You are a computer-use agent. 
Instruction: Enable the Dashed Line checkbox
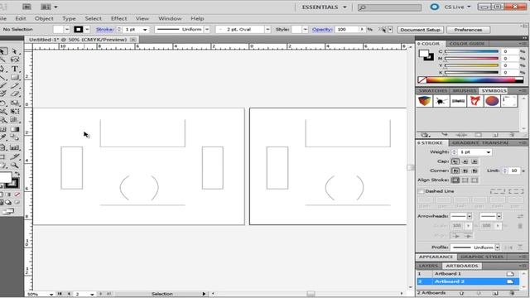click(x=421, y=191)
